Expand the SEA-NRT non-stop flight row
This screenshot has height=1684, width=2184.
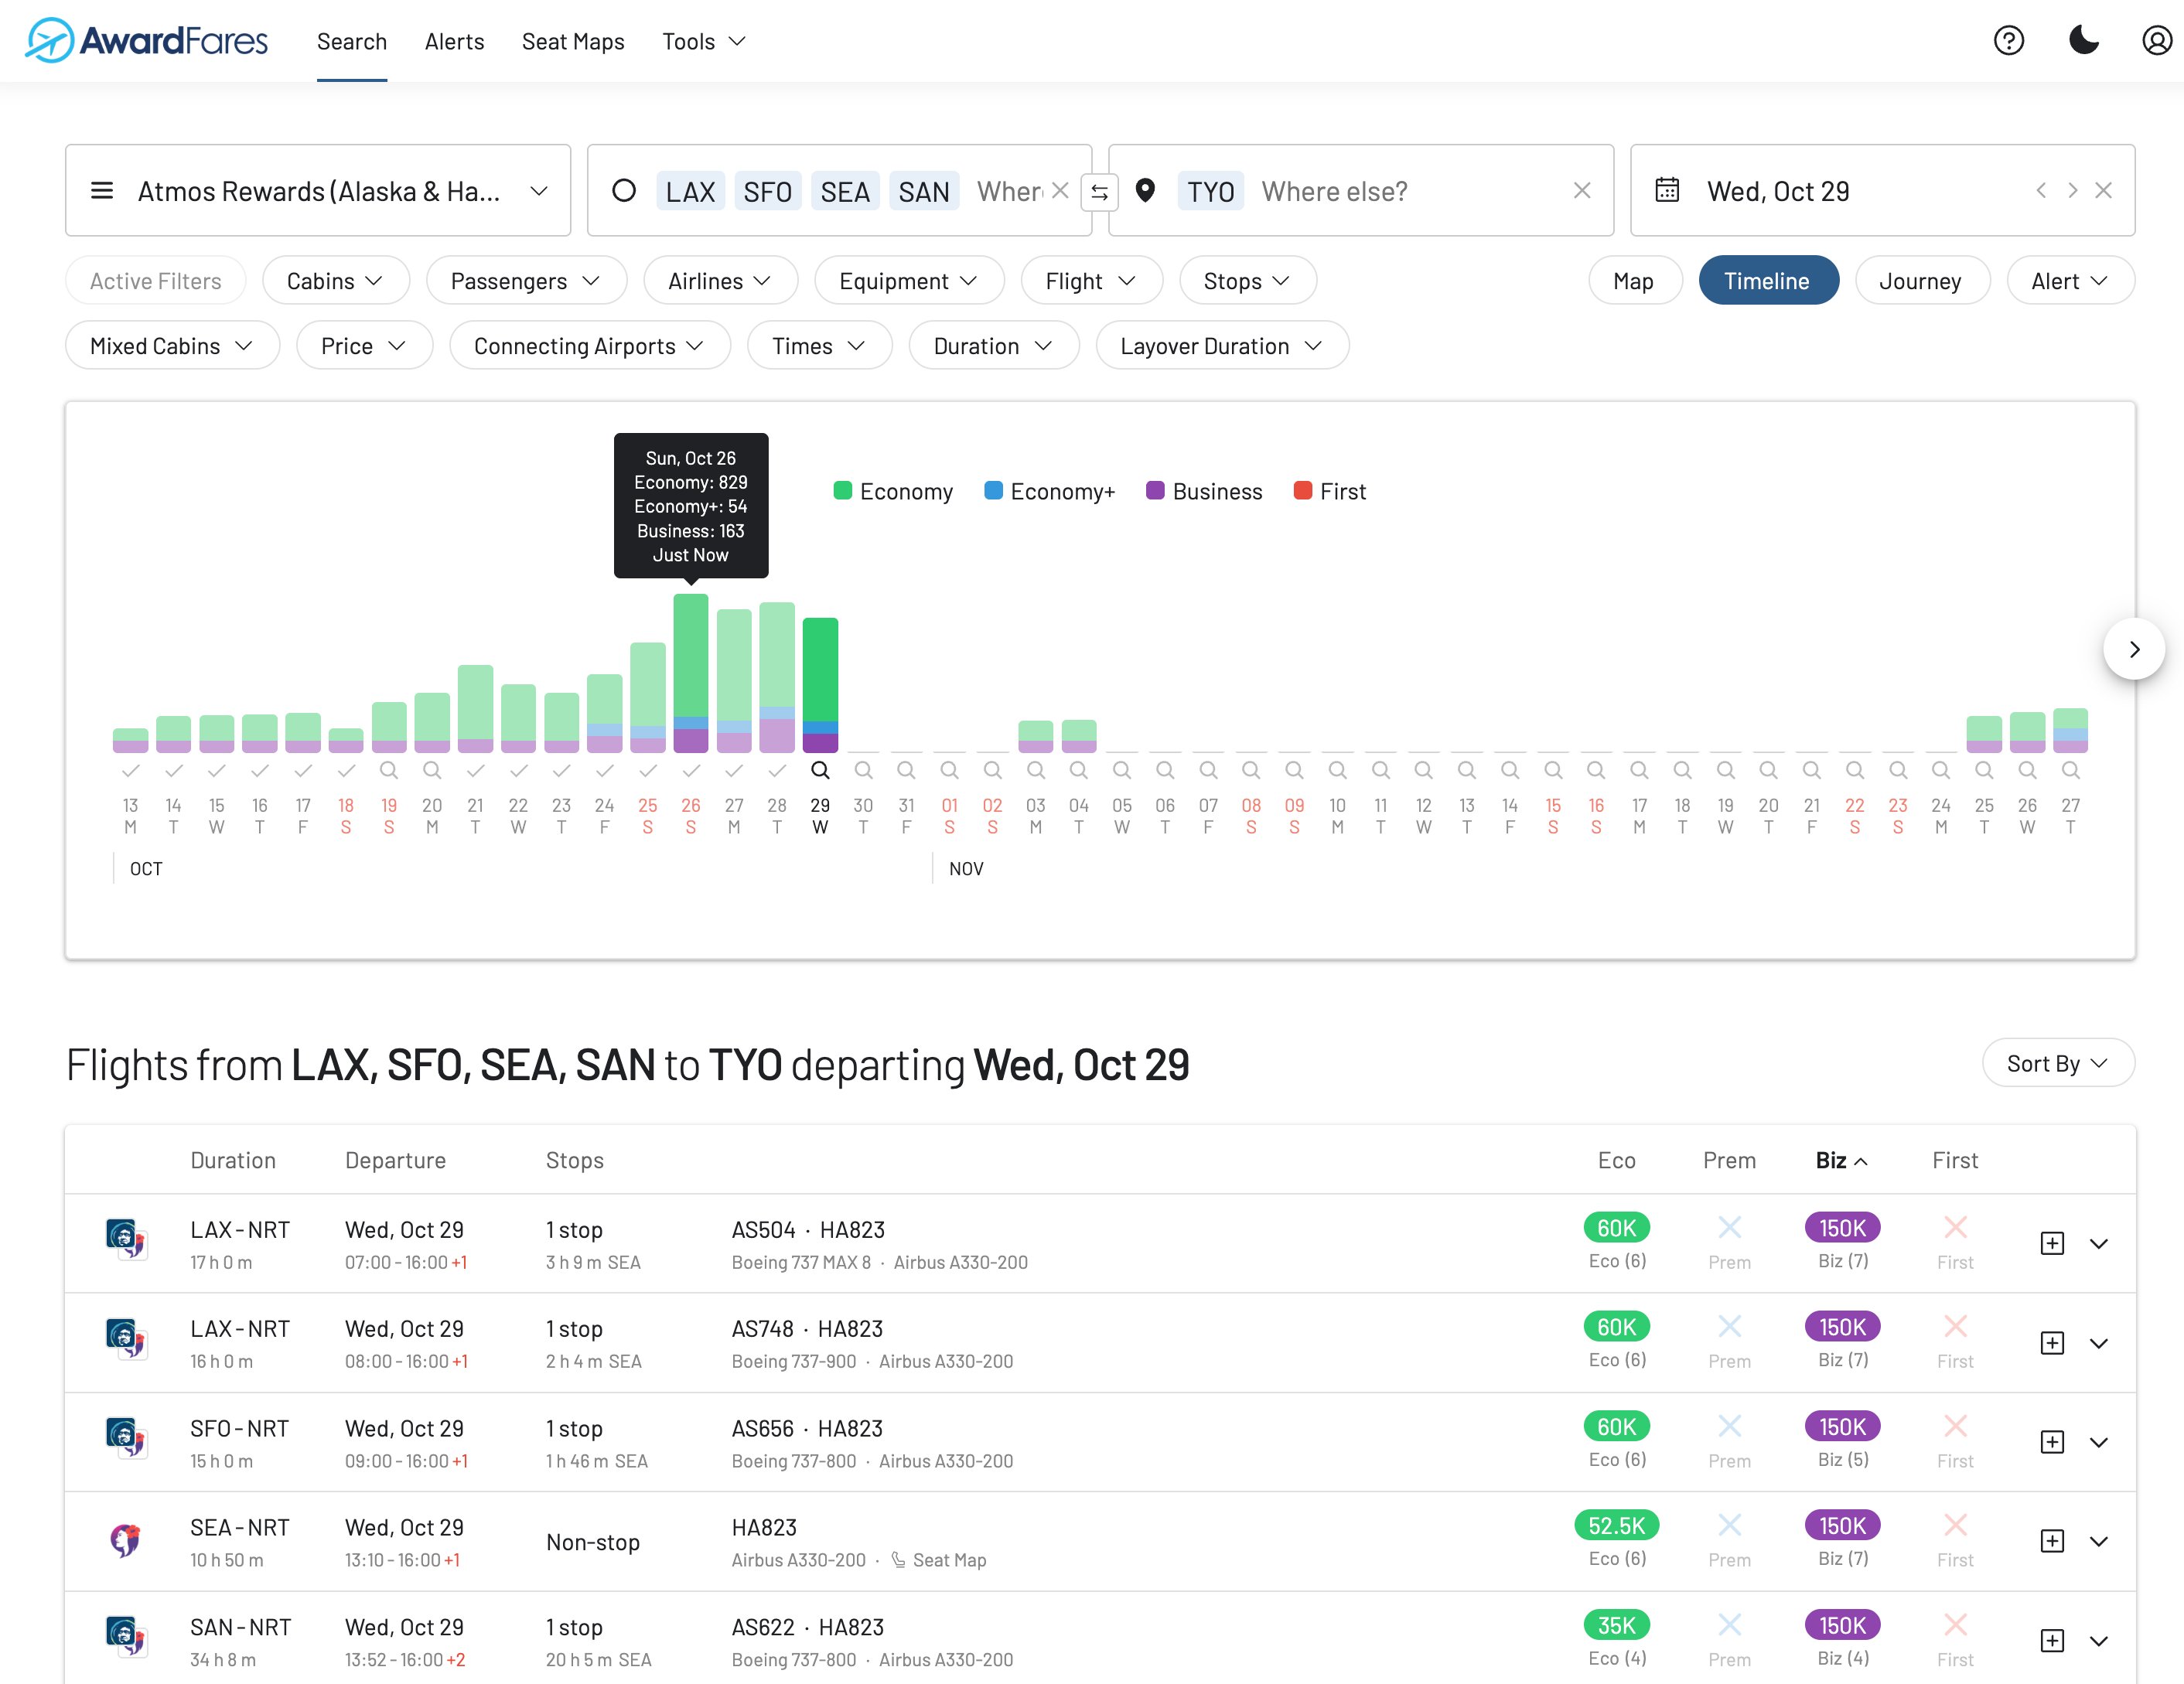click(x=2098, y=1541)
